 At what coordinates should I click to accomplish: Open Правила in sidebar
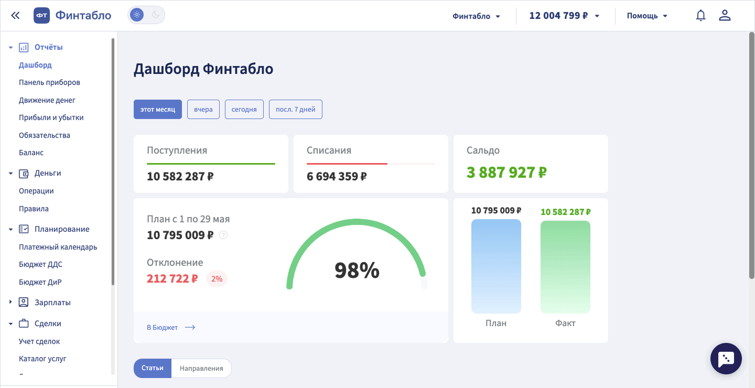coord(34,209)
